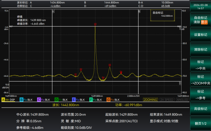The height and width of the screenshot is (131, 211).
Task: Toggle the 2X SPEED indicator
Action: [x=167, y=100]
